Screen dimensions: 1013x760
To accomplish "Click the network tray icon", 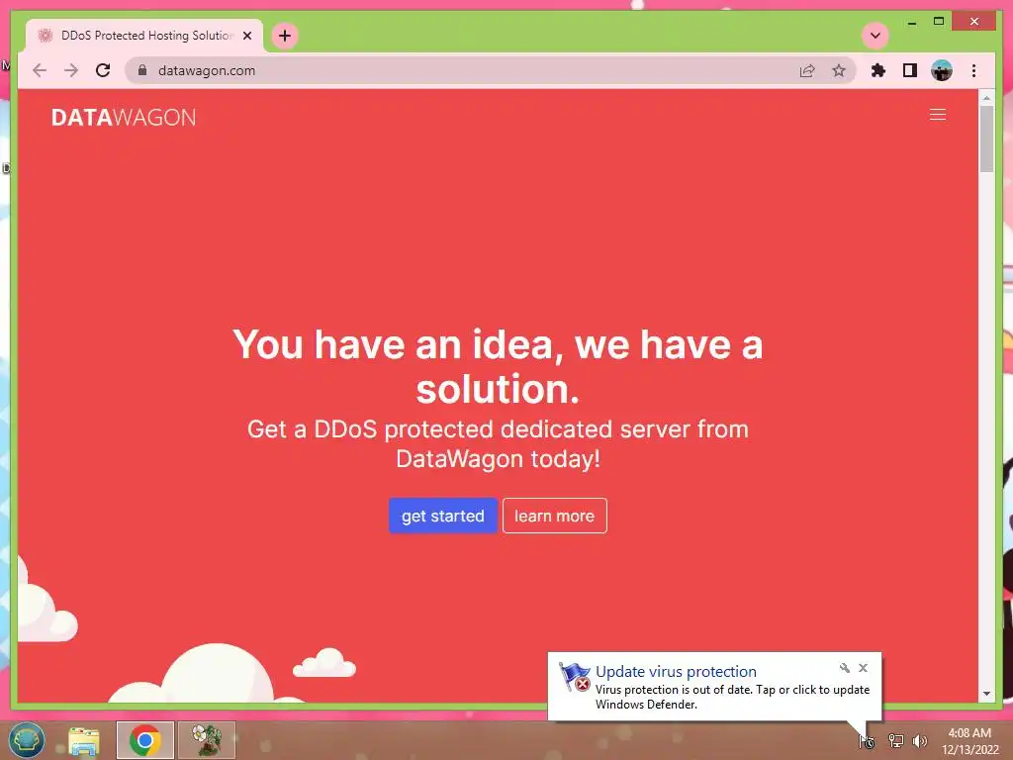I will [x=895, y=740].
